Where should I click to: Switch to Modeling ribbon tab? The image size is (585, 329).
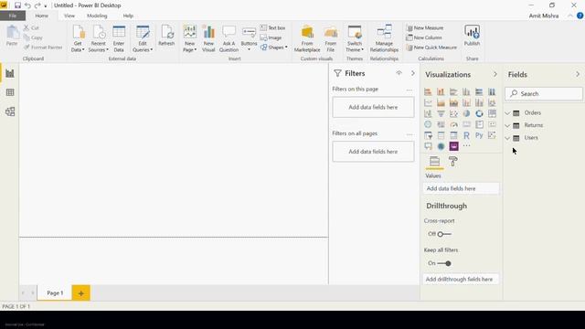click(97, 16)
